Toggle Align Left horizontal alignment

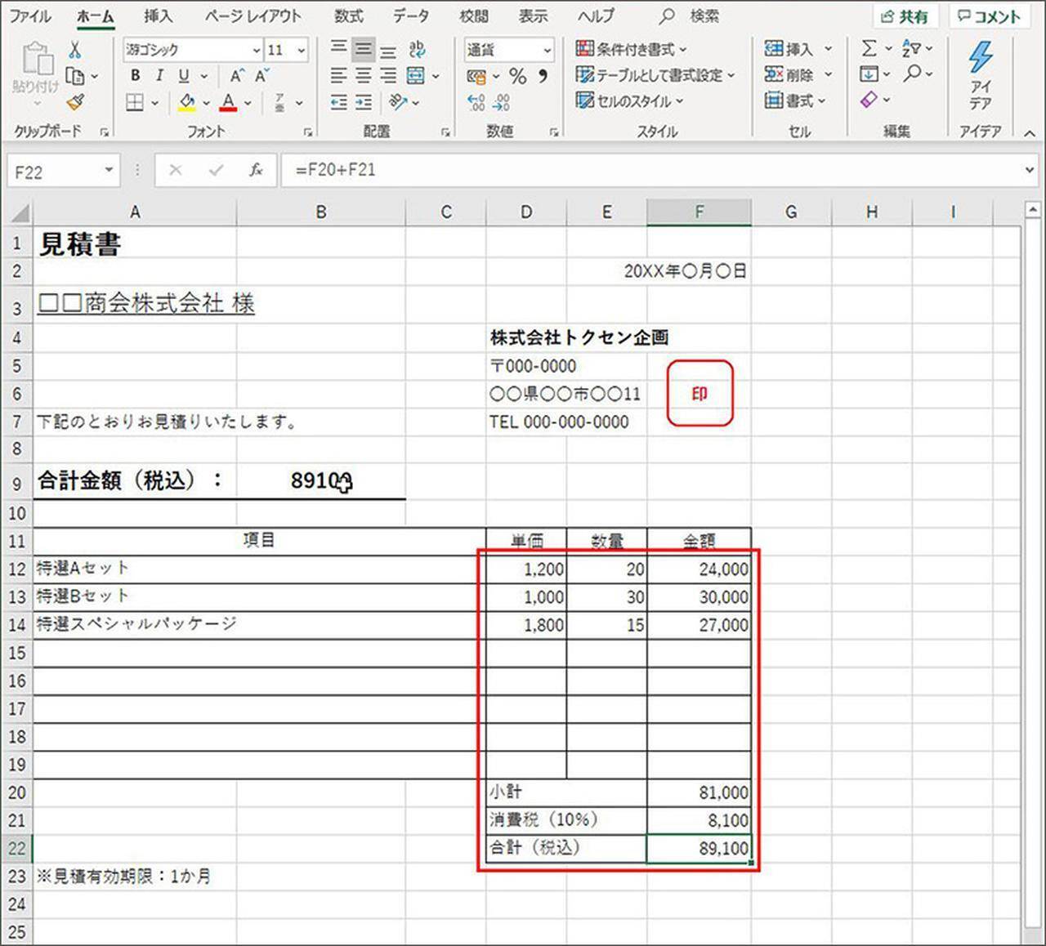[x=338, y=76]
